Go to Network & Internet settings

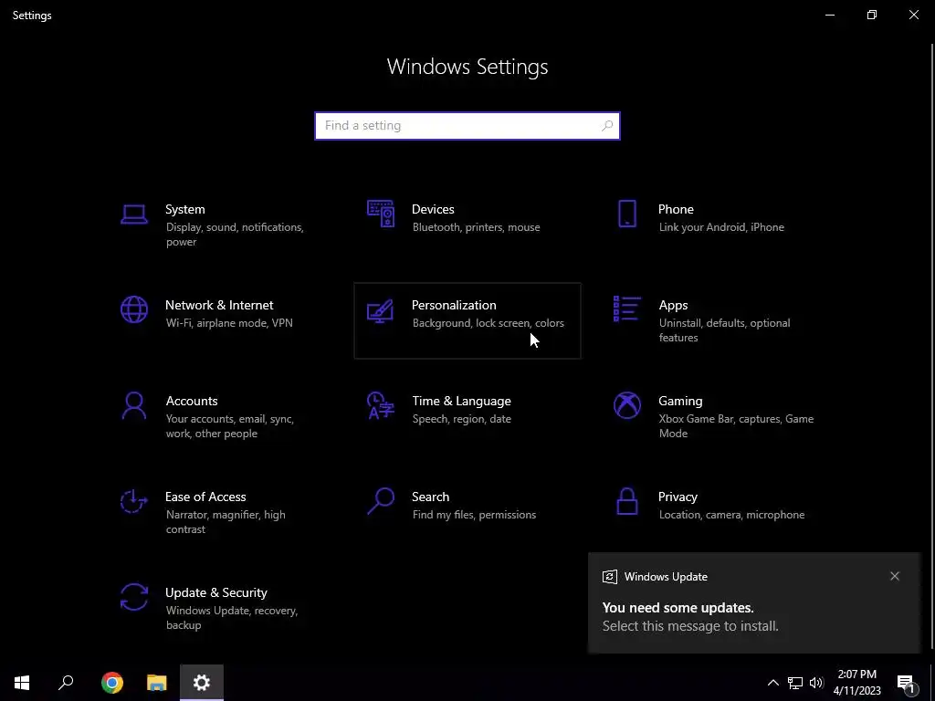[219, 305]
